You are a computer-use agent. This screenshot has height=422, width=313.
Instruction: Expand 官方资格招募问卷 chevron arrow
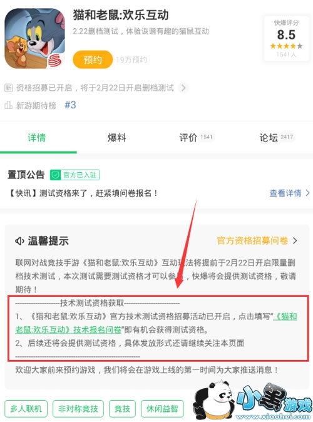(295, 240)
